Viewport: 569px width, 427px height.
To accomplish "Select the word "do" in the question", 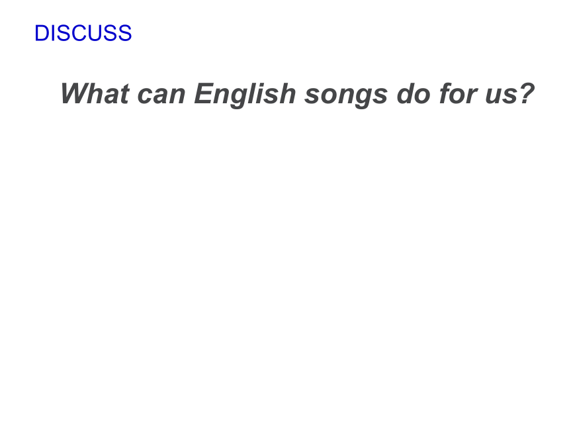I will point(414,94).
